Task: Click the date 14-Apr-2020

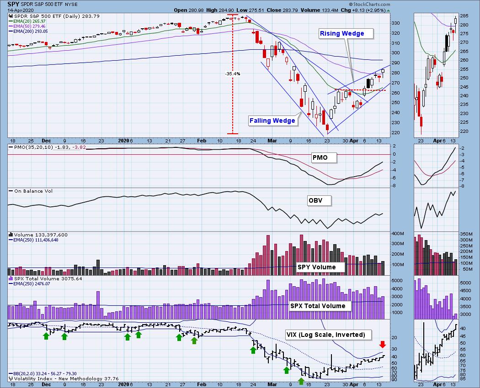Action: pos(21,10)
